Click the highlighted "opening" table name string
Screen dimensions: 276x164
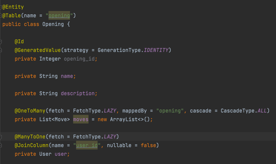coord(59,15)
